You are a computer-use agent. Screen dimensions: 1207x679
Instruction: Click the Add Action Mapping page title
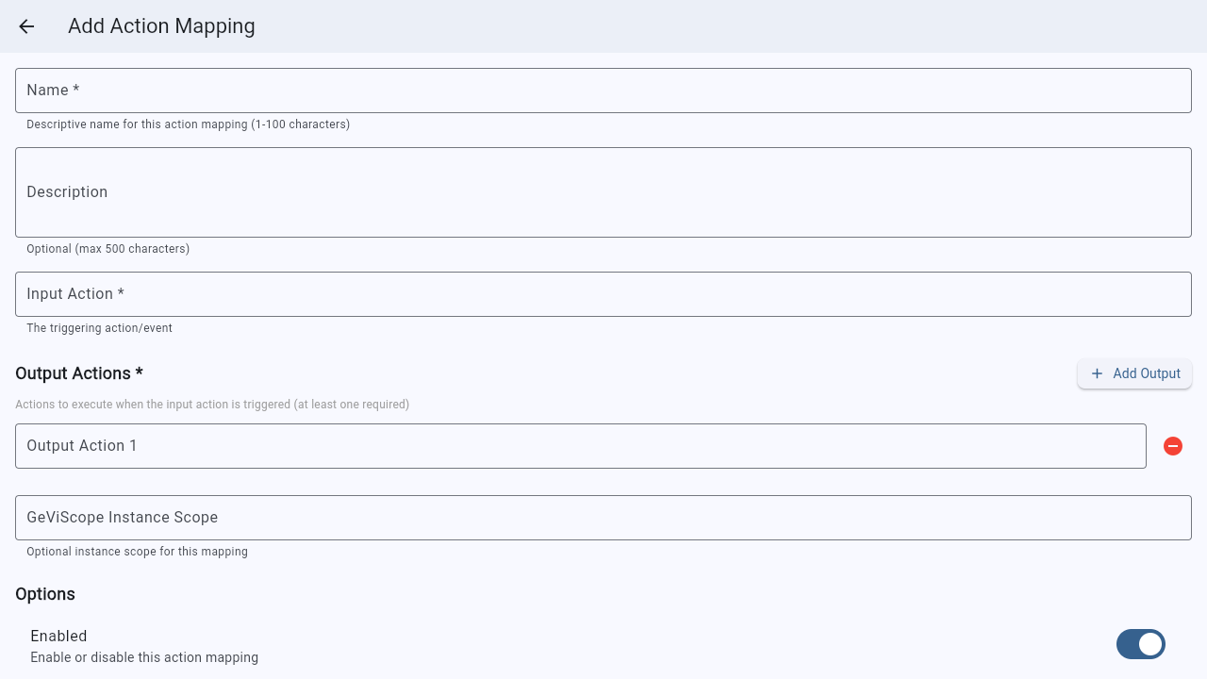[161, 26]
